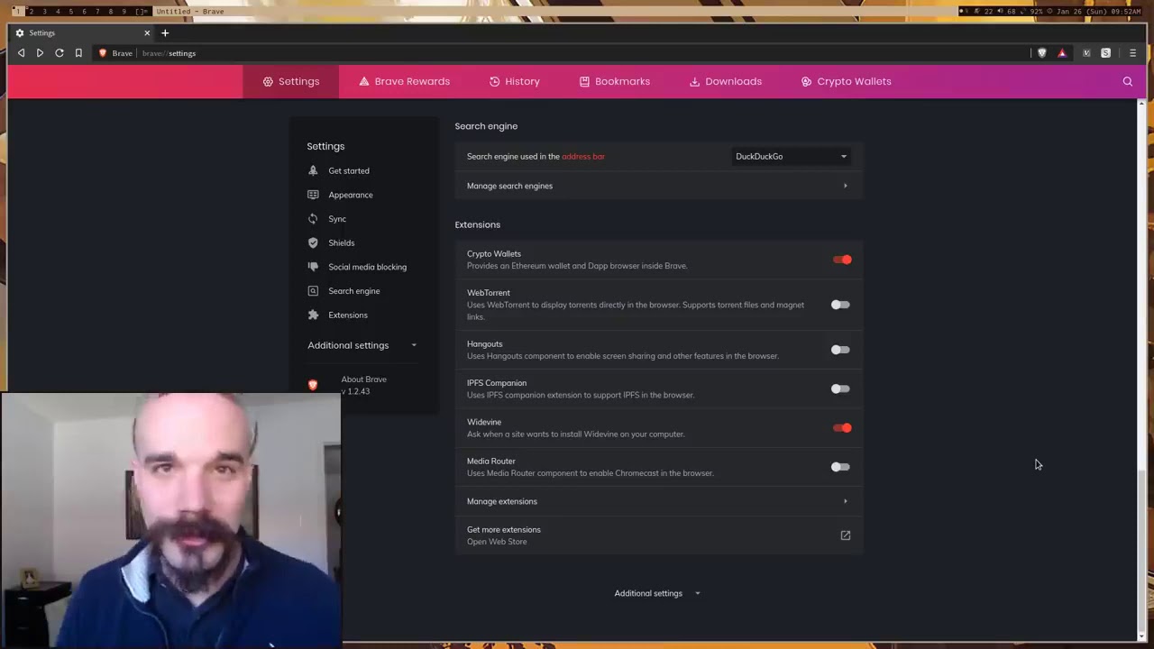This screenshot has width=1154, height=649.
Task: Enable the WebTorrent toggle
Action: [x=840, y=305]
